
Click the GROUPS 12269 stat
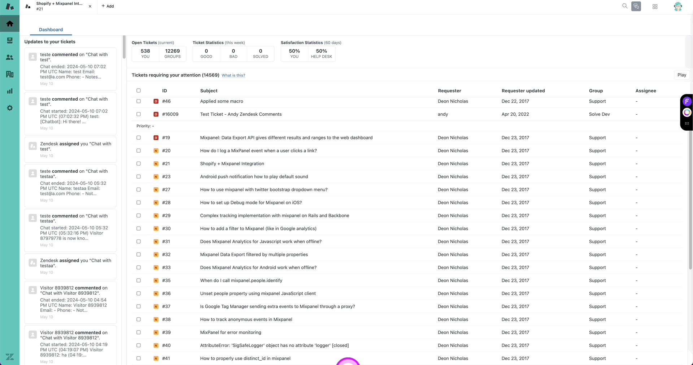pyautogui.click(x=173, y=53)
